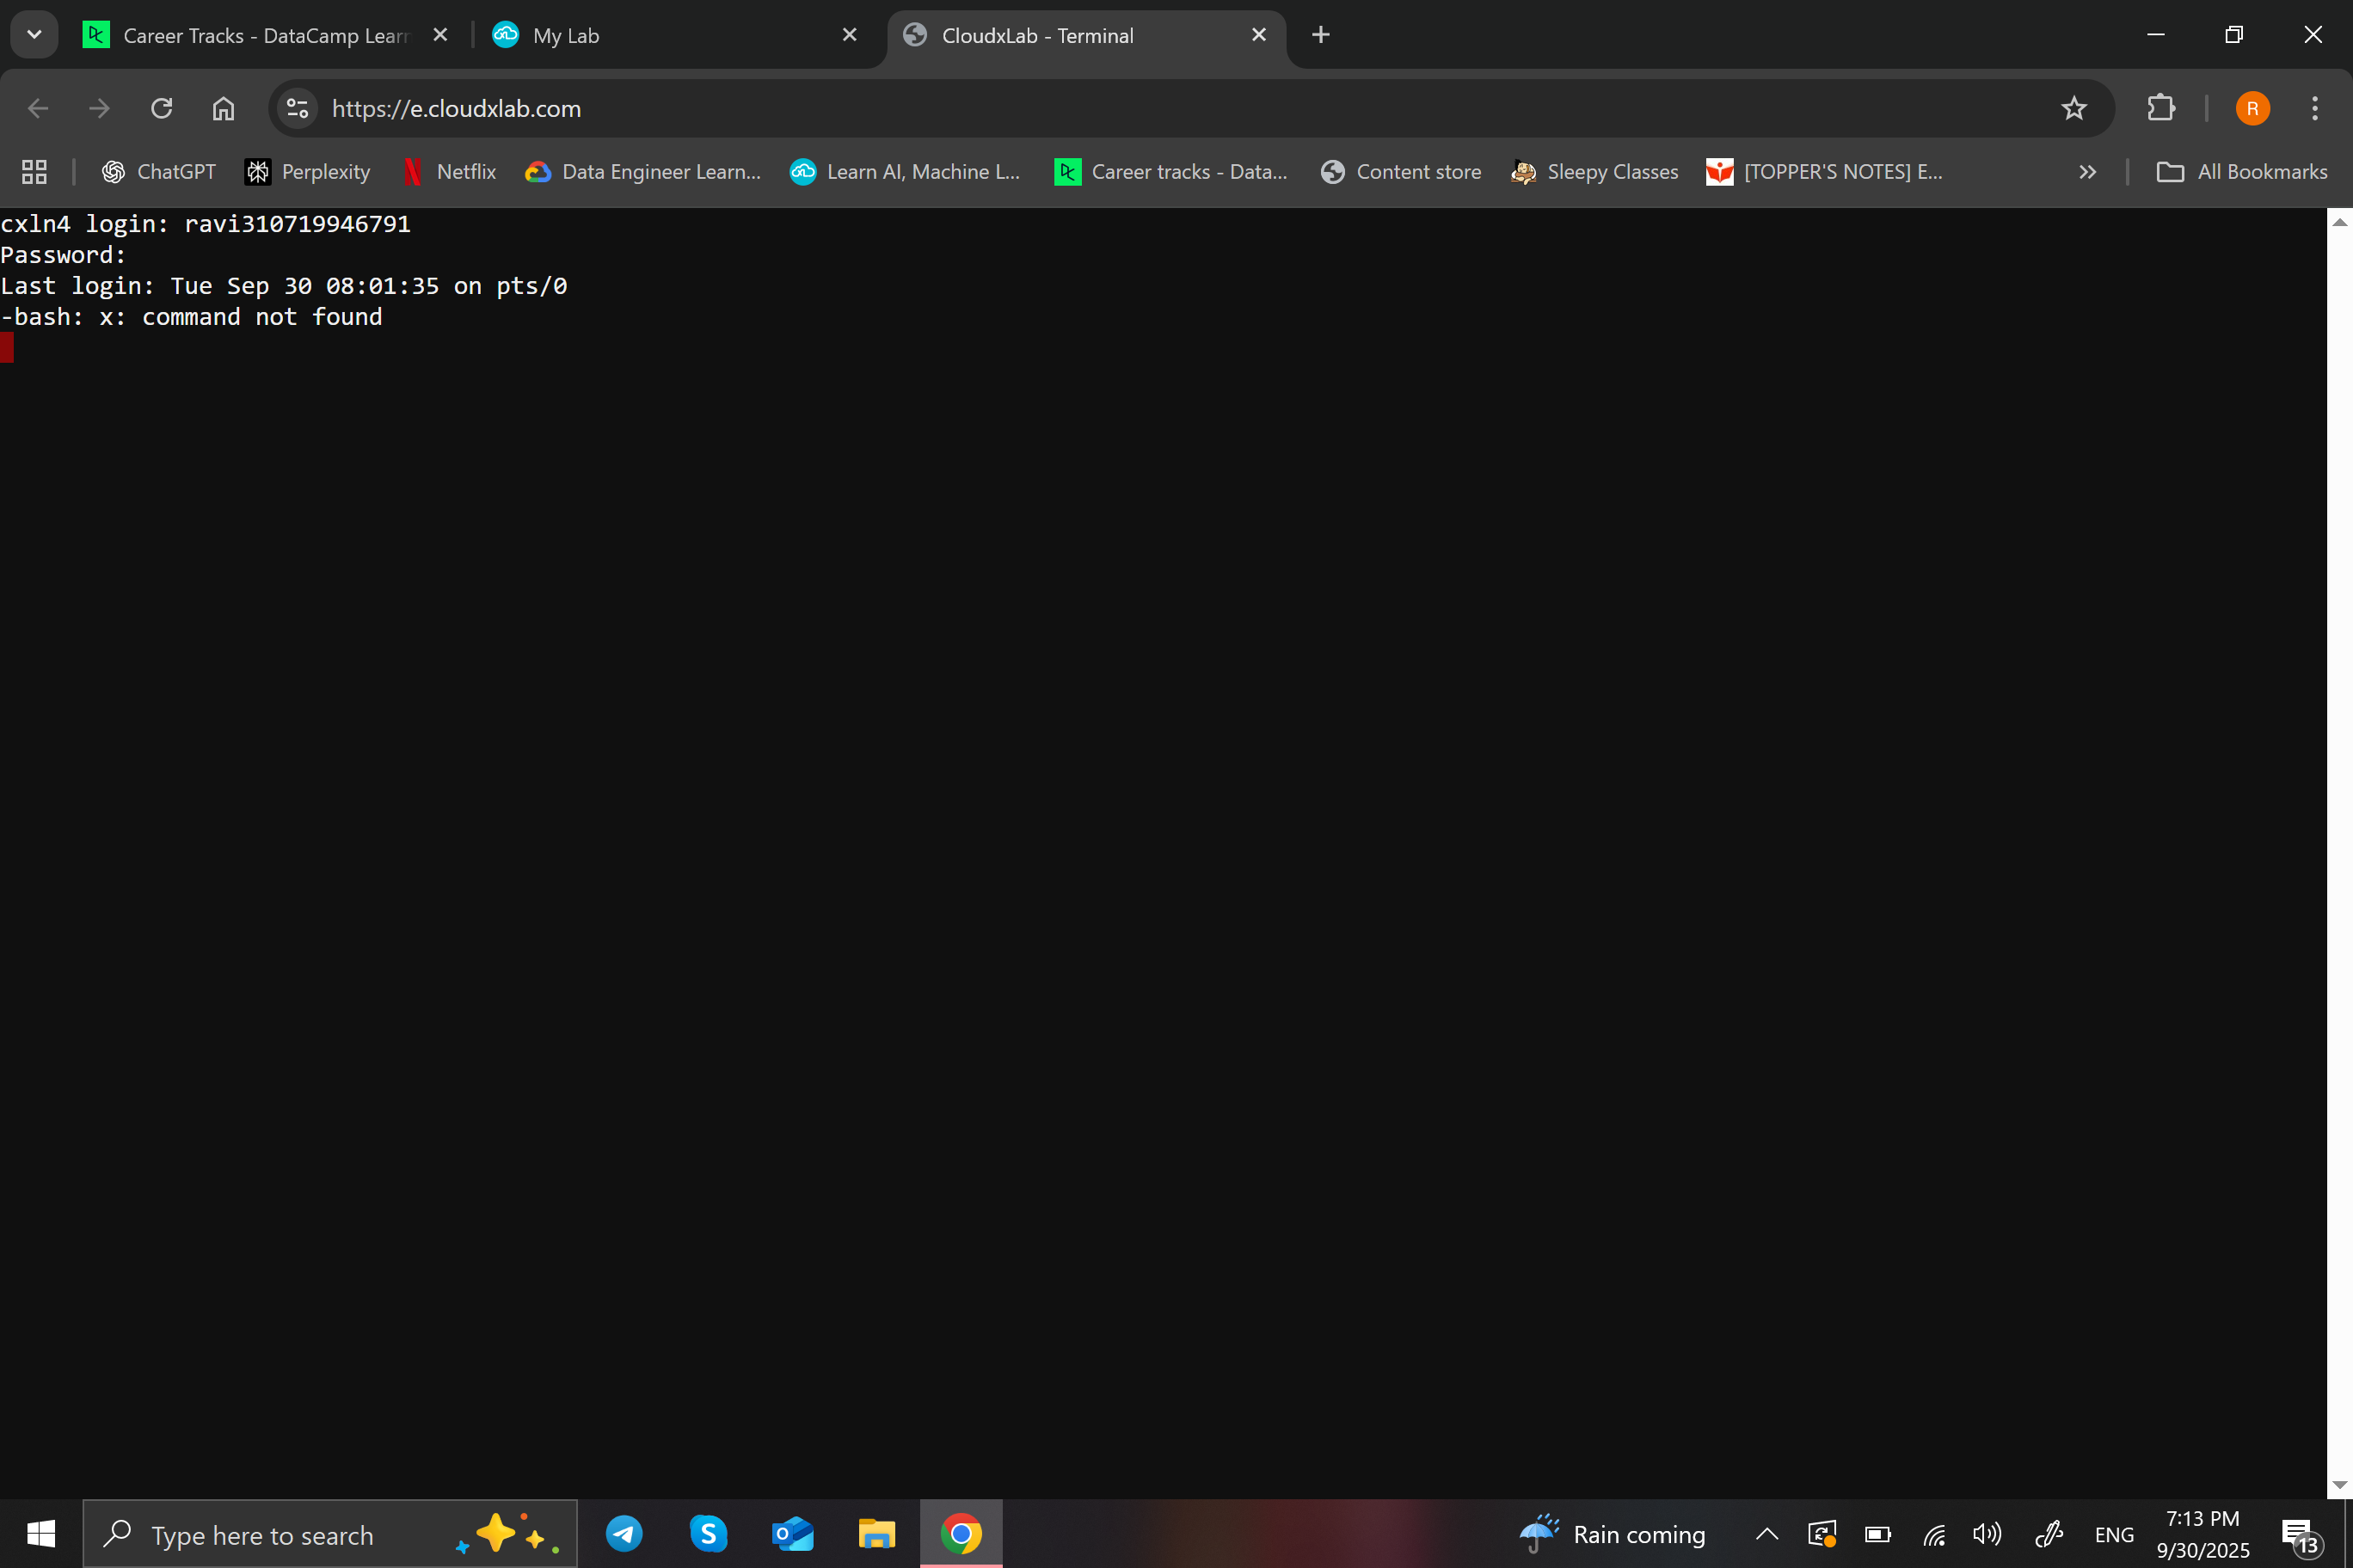
Task: Open Skype from the taskbar
Action: [x=709, y=1533]
